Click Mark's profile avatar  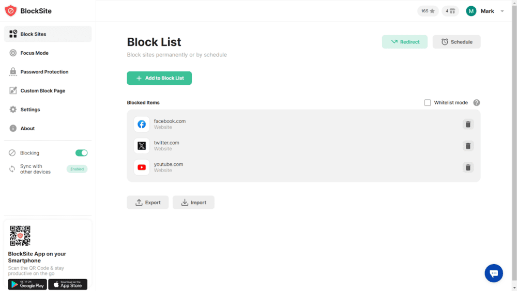click(471, 11)
